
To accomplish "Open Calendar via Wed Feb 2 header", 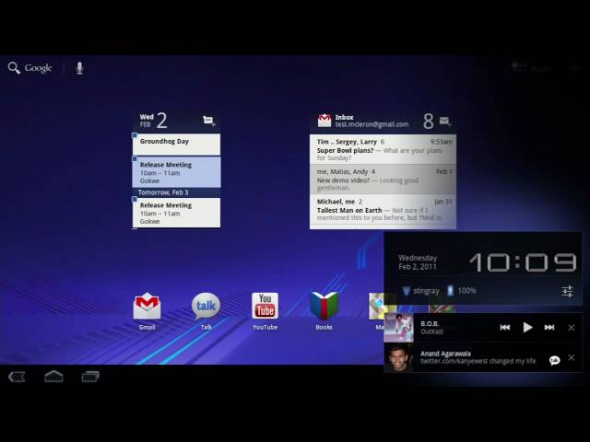I will (x=154, y=121).
